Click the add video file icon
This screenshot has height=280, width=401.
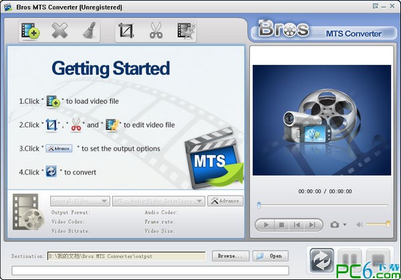[28, 31]
